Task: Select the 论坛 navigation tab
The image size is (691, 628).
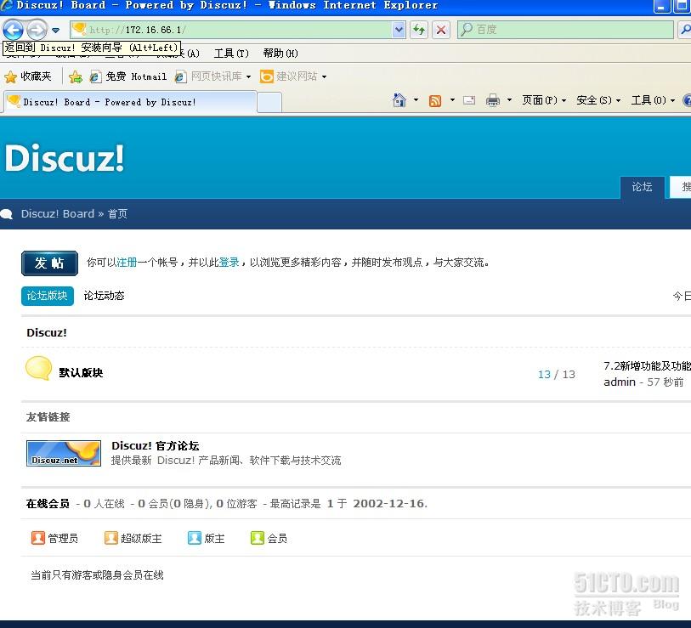Action: 642,187
